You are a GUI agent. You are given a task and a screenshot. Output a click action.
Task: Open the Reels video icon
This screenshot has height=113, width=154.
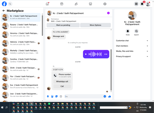[x=62, y=4]
